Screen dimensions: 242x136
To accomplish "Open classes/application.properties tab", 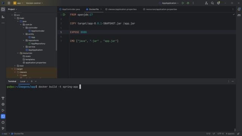I will 121,9.
